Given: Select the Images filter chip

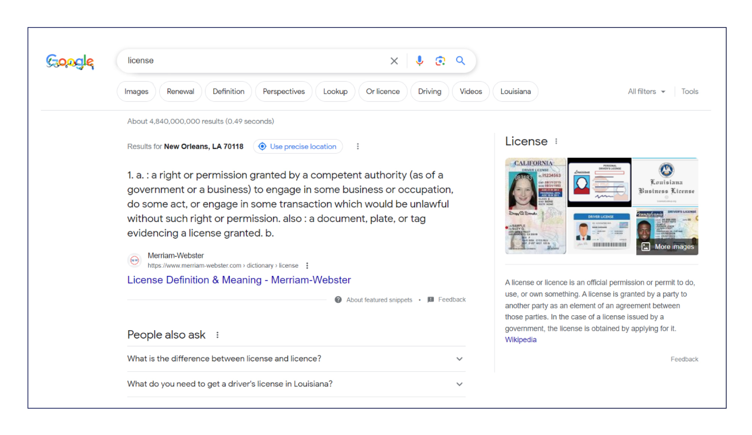Looking at the screenshot, I should (136, 92).
